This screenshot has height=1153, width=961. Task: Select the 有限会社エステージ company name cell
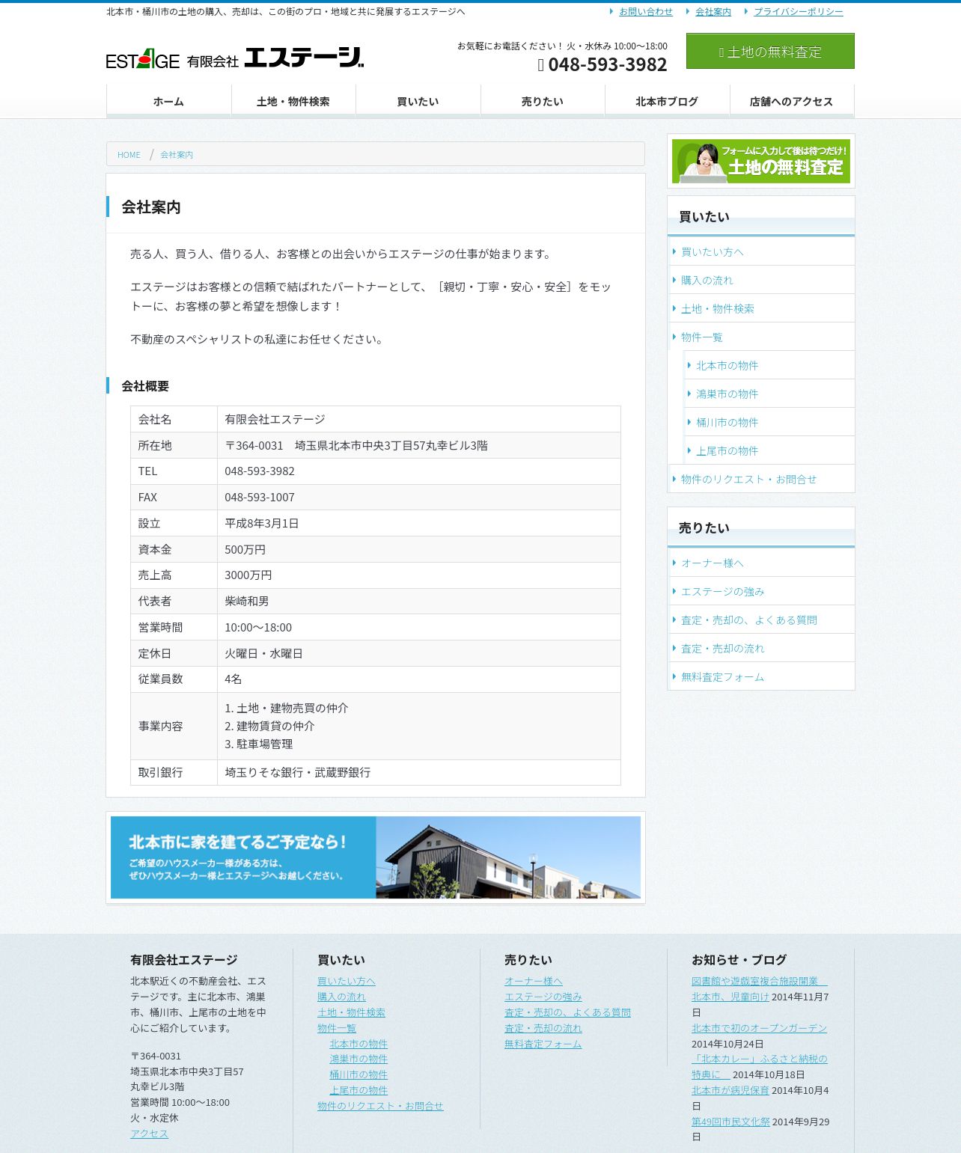pos(418,419)
